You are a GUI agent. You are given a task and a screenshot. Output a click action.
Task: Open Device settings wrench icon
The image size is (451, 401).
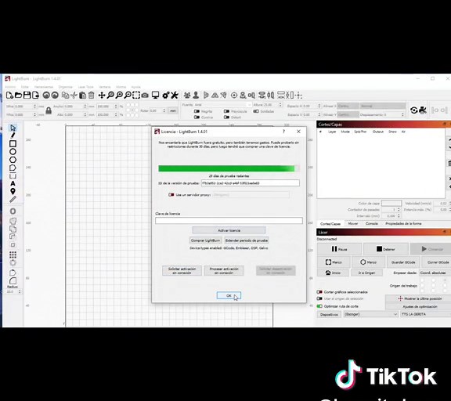pos(175,96)
